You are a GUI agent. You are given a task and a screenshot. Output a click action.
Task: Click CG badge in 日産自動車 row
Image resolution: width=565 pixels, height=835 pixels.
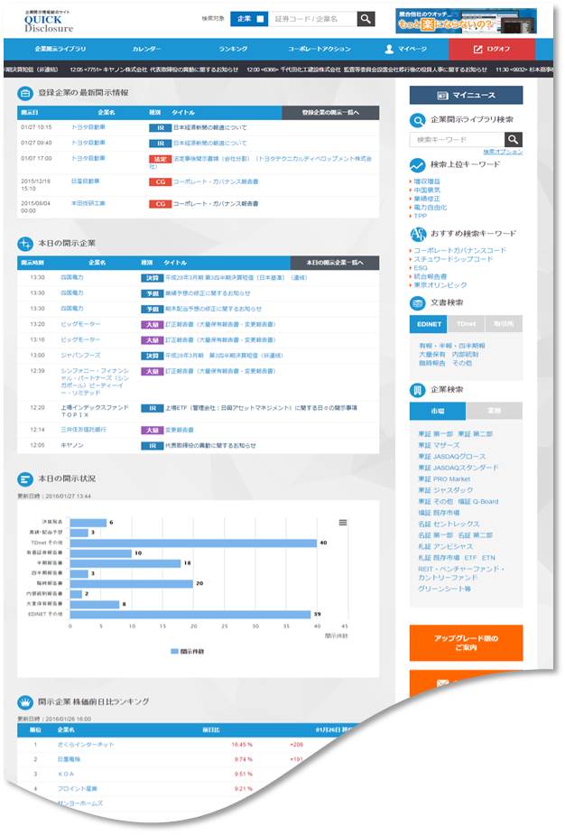click(x=161, y=181)
